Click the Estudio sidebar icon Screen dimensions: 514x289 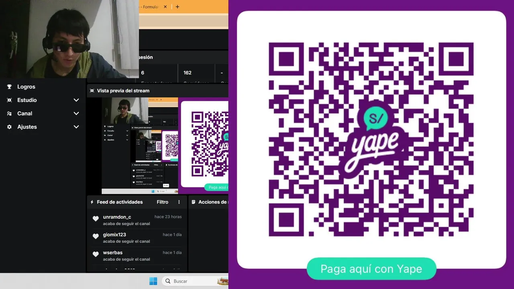click(9, 100)
